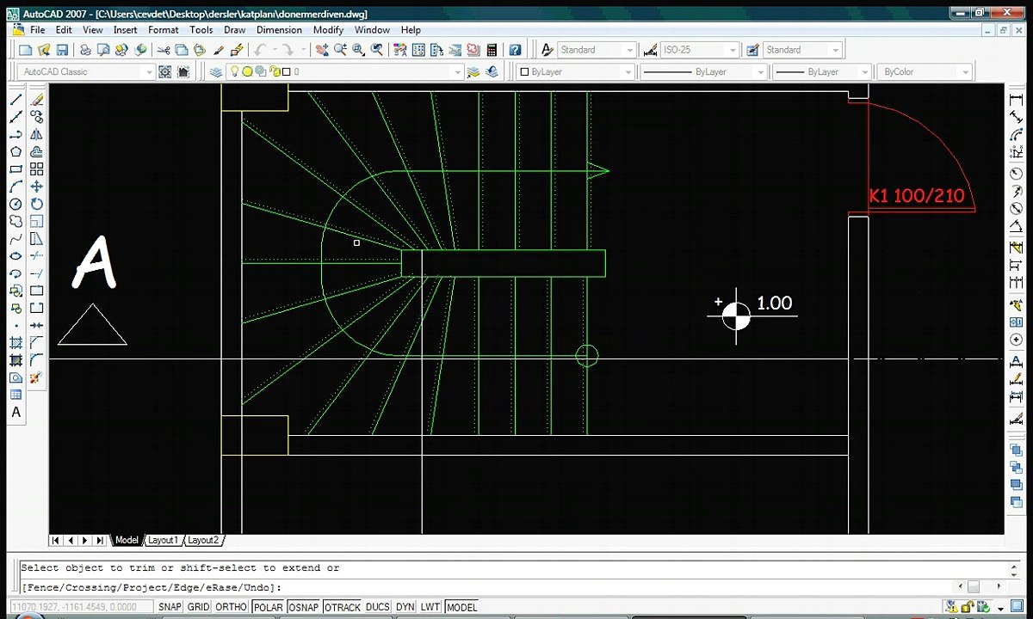The height and width of the screenshot is (619, 1033).
Task: Open the ISO-25 dimension style dropdown
Action: click(x=733, y=50)
